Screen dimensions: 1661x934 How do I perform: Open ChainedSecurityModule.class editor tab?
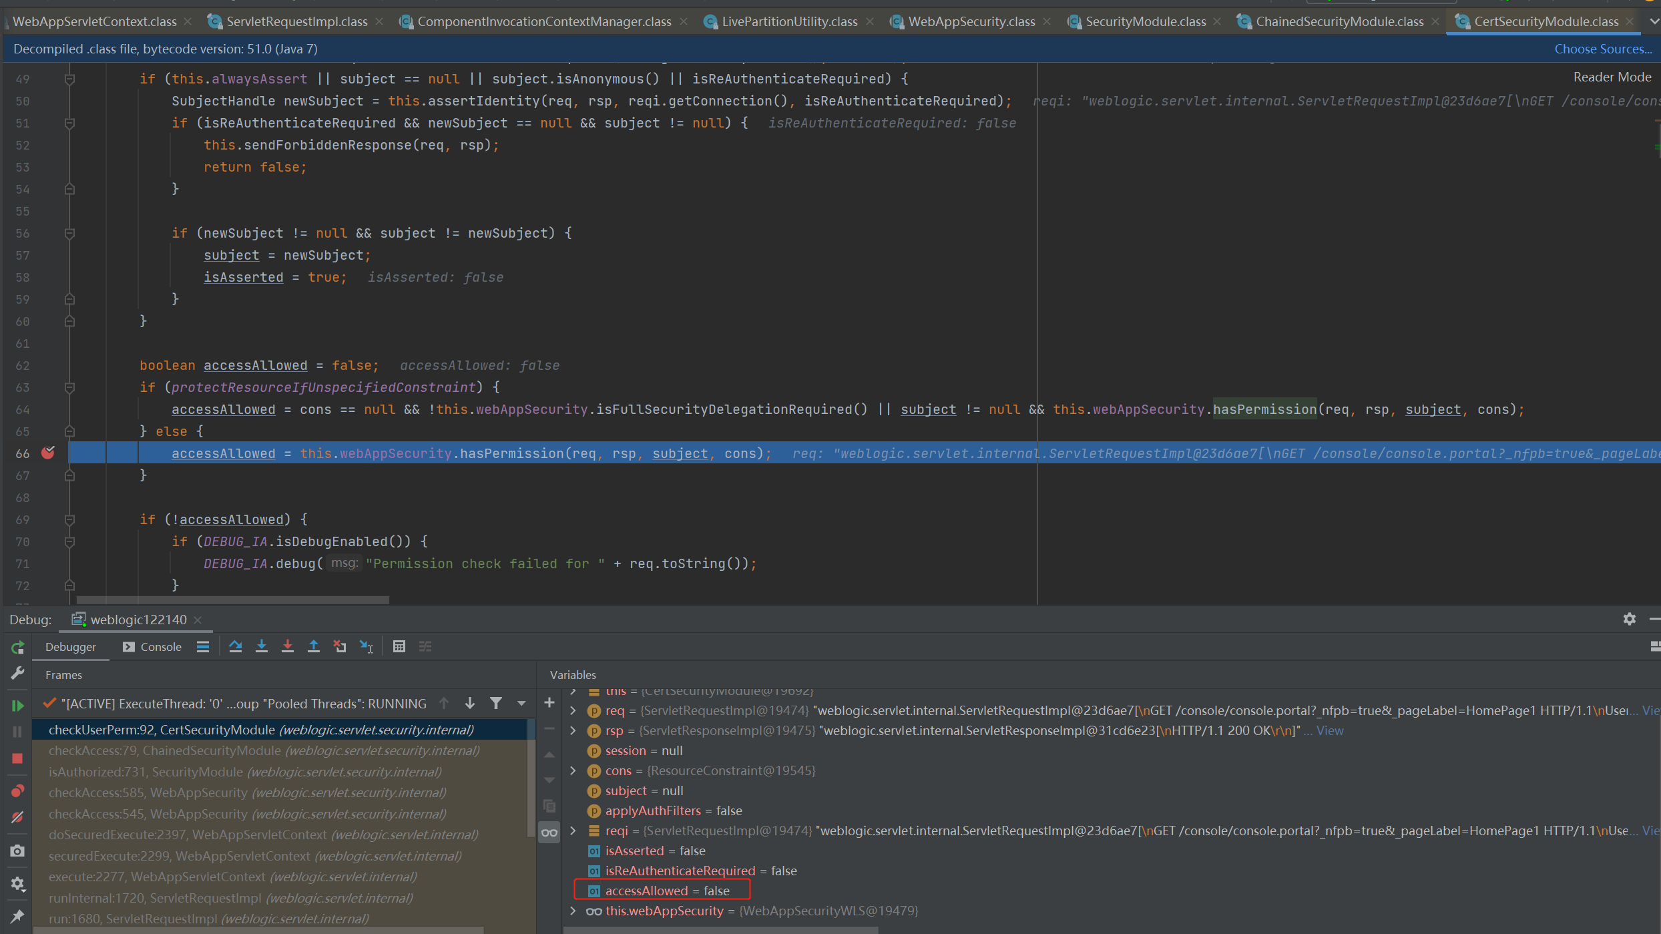coord(1340,21)
